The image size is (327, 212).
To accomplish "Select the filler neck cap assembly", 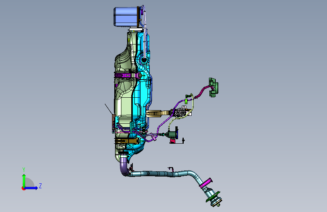I will coord(214,198).
